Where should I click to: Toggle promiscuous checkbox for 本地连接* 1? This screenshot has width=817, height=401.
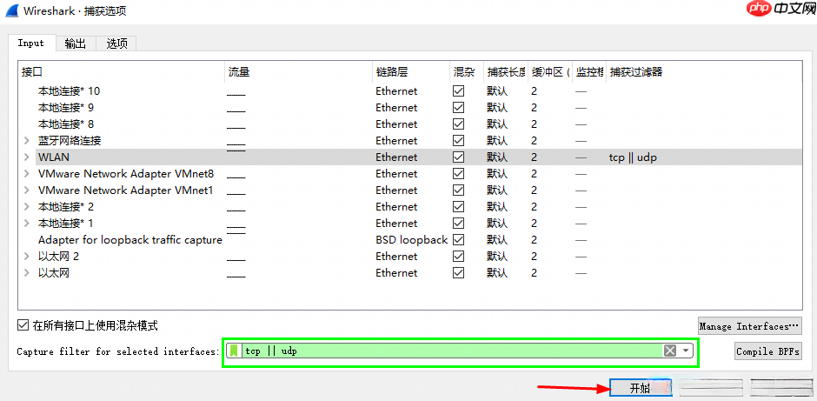[x=459, y=224]
